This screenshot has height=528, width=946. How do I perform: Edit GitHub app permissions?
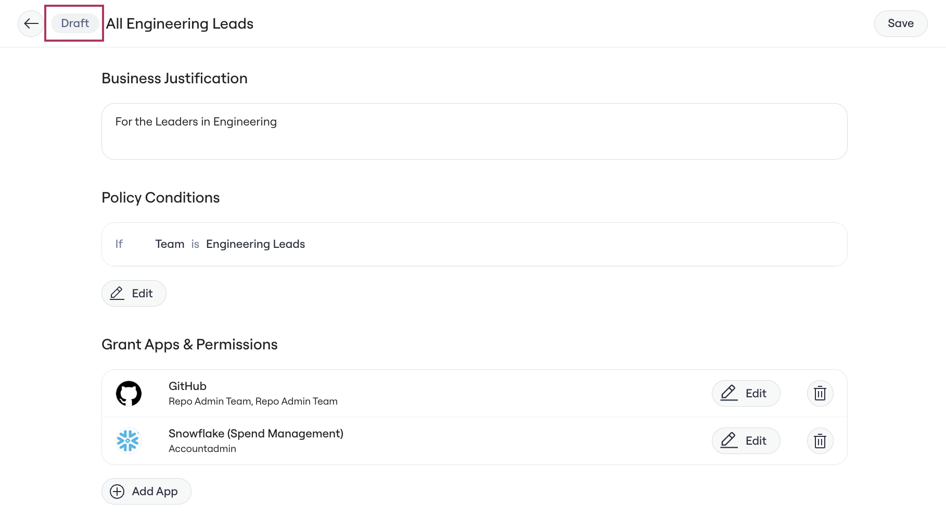746,393
